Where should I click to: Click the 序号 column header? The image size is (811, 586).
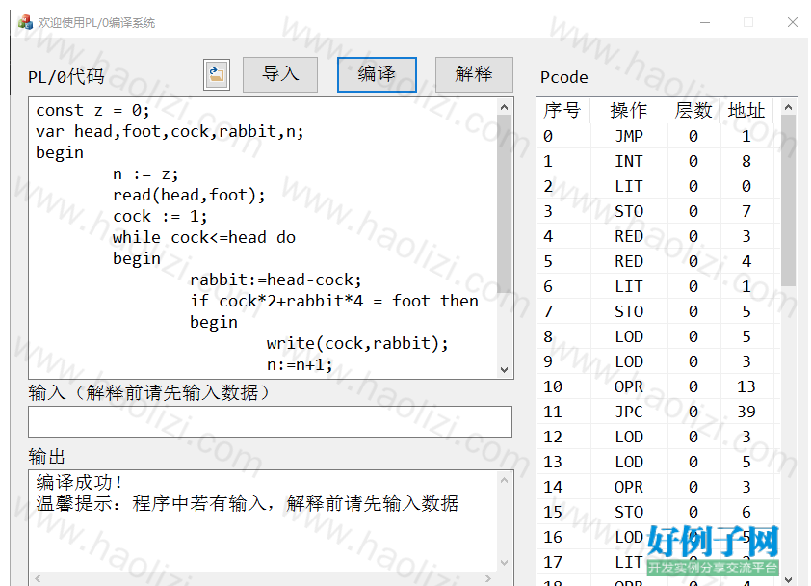click(x=562, y=110)
